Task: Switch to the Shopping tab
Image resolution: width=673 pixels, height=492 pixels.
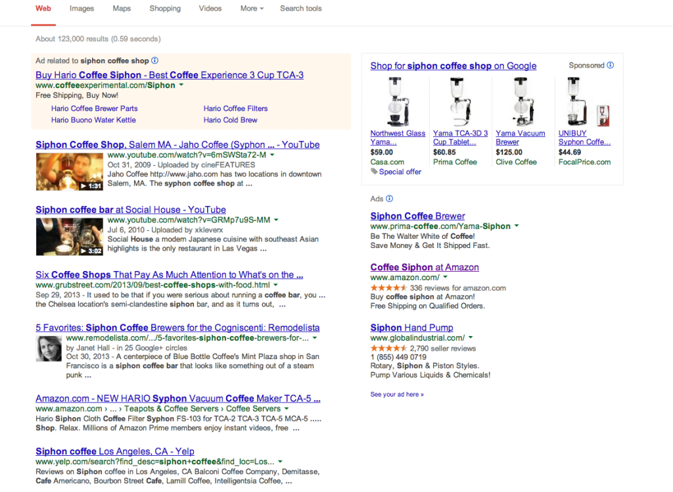Action: point(165,9)
